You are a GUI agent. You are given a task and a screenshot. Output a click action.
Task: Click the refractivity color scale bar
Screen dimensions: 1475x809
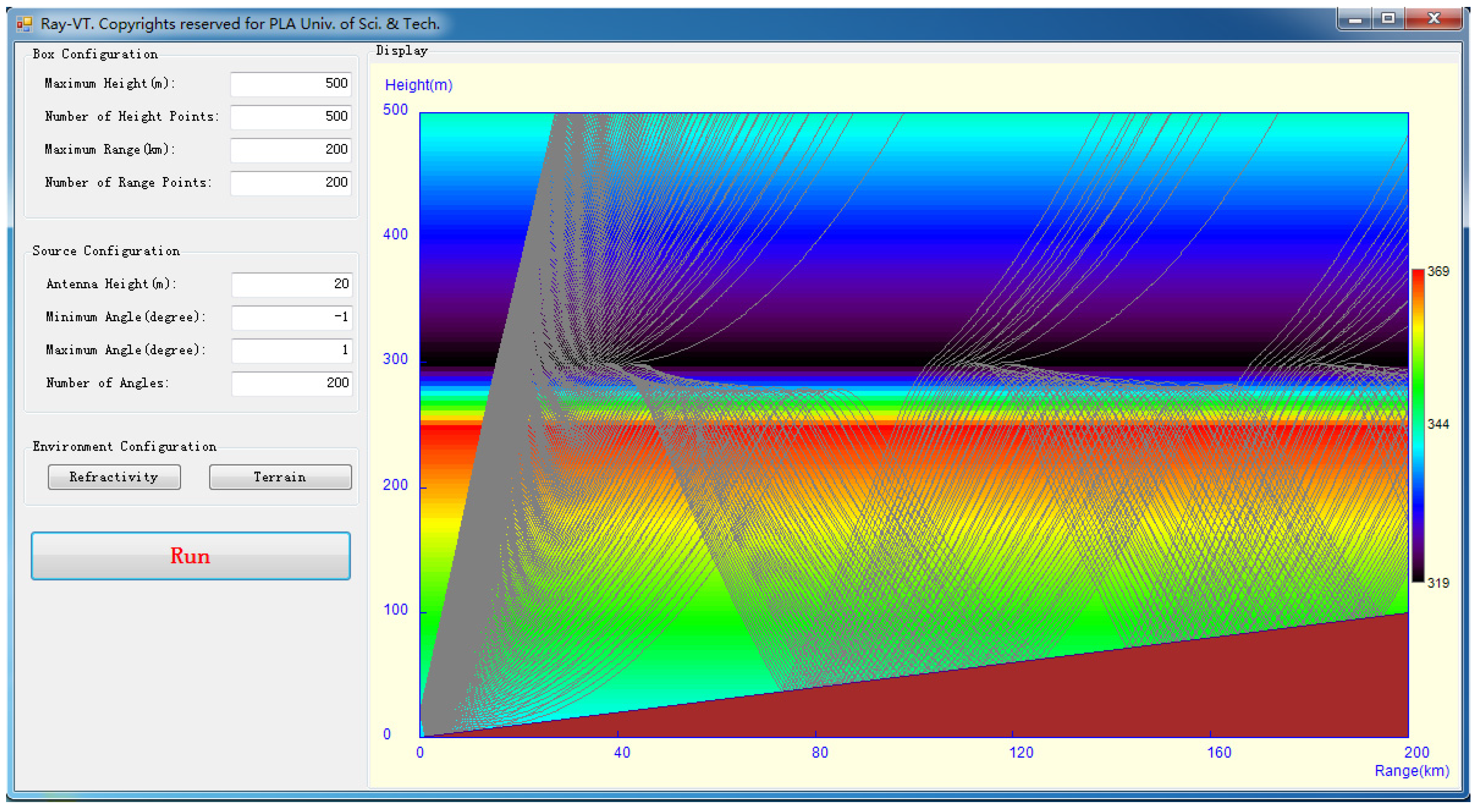click(x=1418, y=425)
